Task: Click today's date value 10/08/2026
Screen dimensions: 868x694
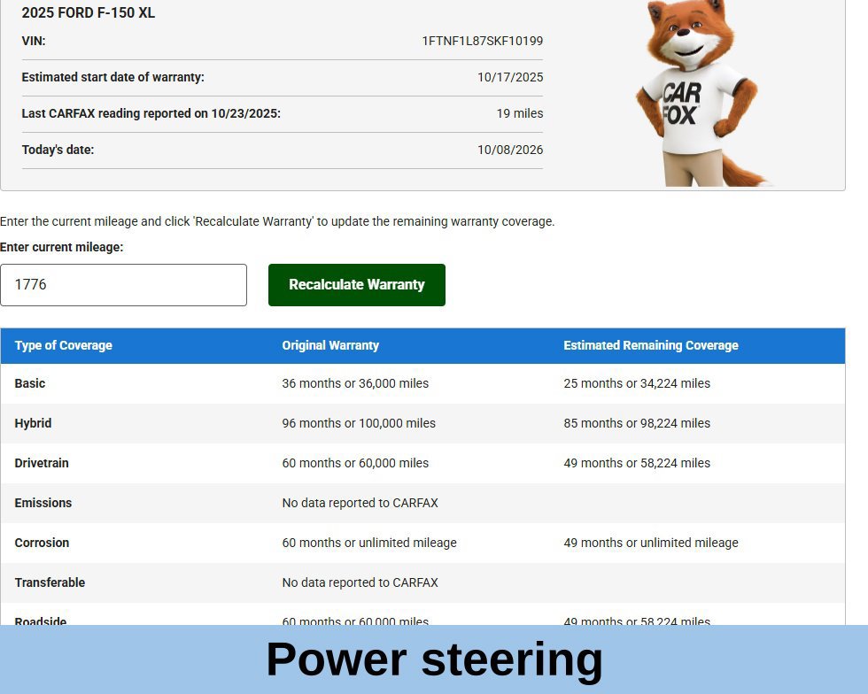Action: [x=510, y=150]
